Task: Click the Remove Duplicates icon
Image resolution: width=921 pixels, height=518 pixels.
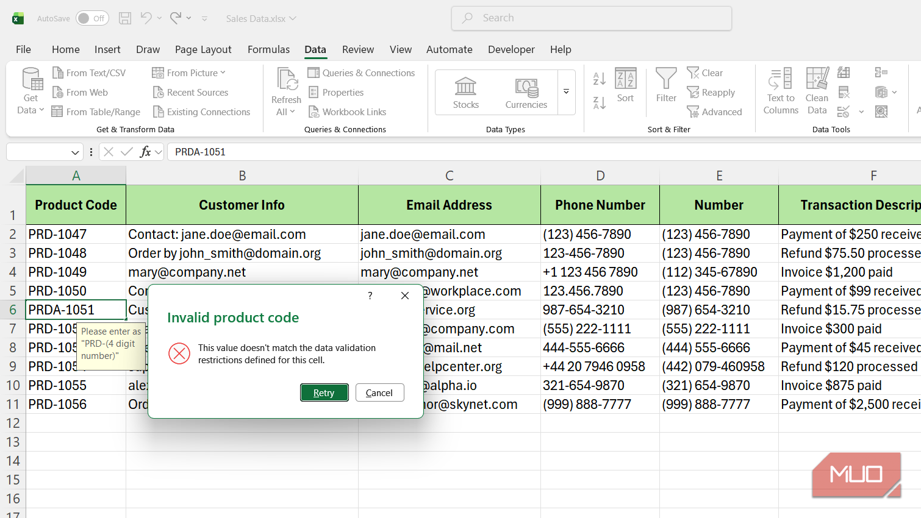Action: point(844,93)
